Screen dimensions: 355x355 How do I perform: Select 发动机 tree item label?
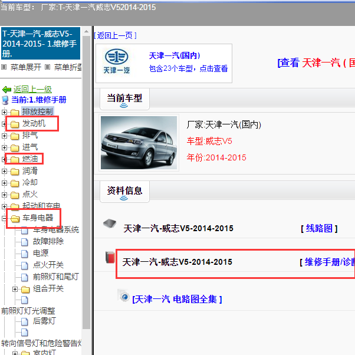[34, 124]
